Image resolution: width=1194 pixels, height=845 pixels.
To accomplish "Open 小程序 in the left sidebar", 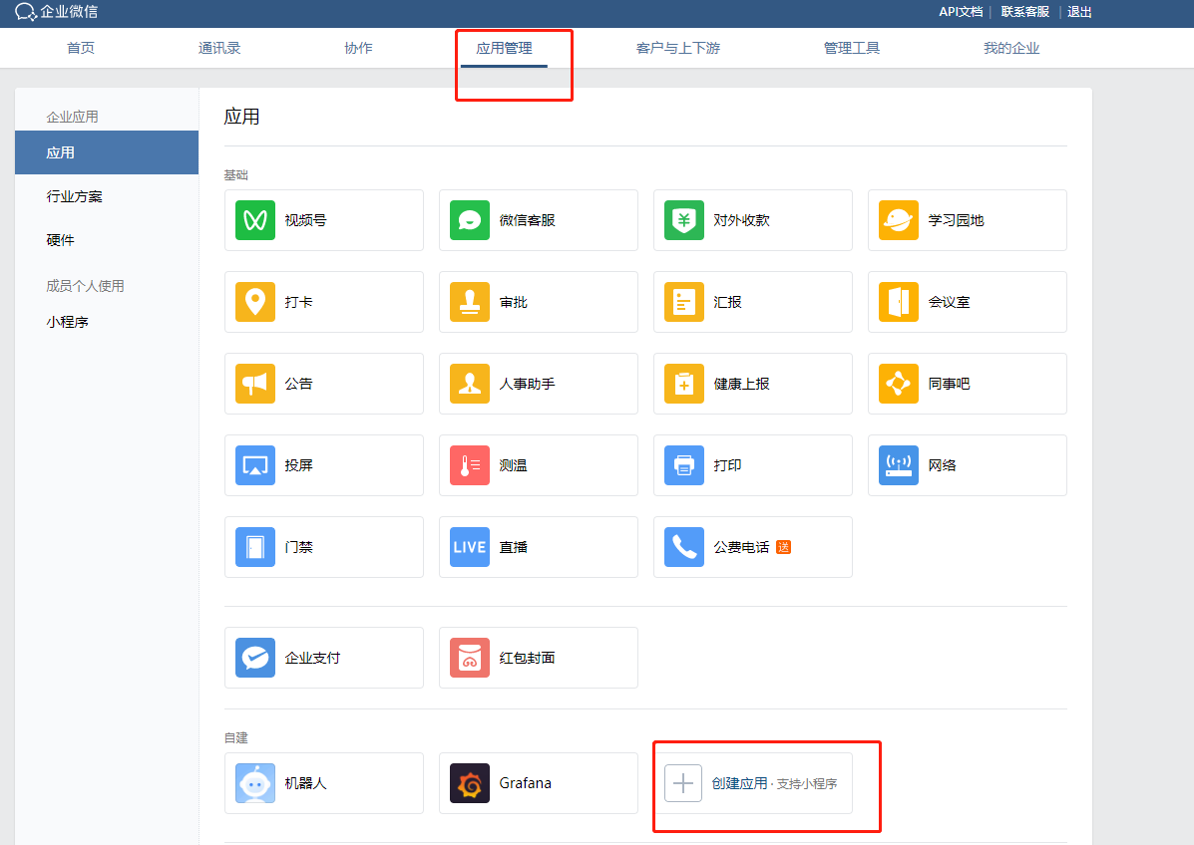I will pos(68,322).
